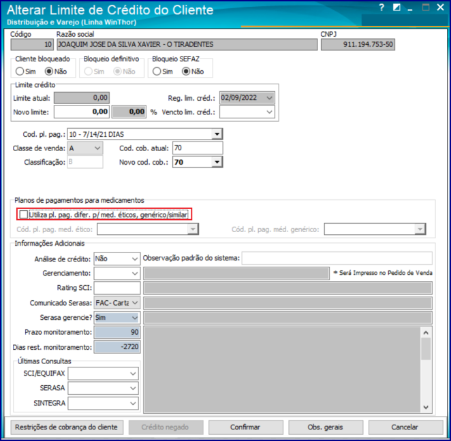Open Análise de crédito dropdown
Screen dimensions: 451x441
135,259
